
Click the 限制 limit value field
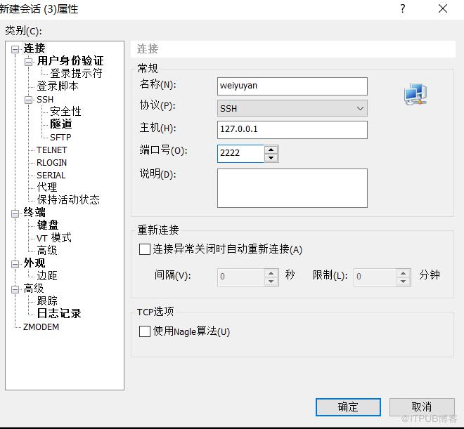coord(375,277)
